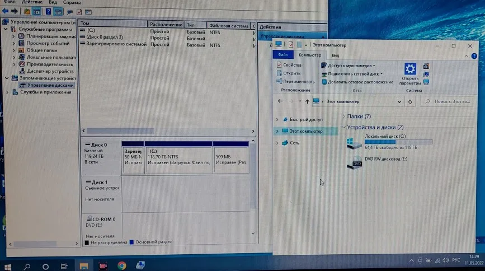Select Локальный диск (C:) drive icon
Viewport: 485px width, 271px height.
354,143
